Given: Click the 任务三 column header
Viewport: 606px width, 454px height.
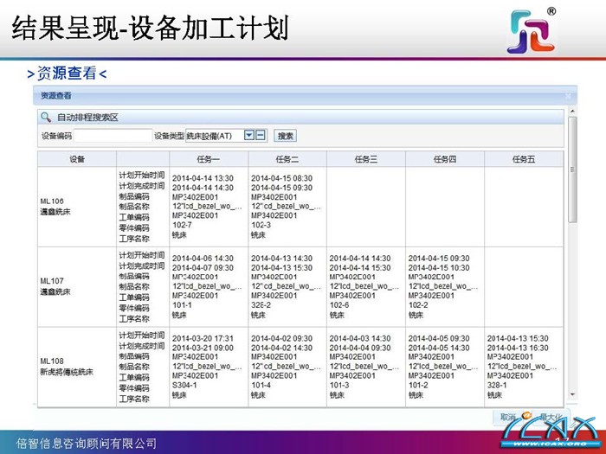Looking at the screenshot, I should pyautogui.click(x=366, y=159).
